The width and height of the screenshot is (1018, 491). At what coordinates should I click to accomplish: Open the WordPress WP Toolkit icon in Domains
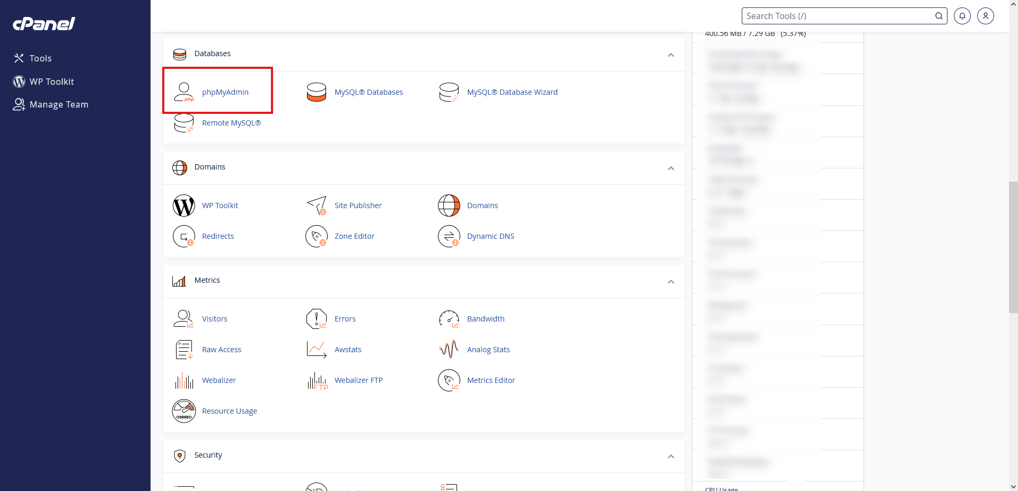(184, 206)
